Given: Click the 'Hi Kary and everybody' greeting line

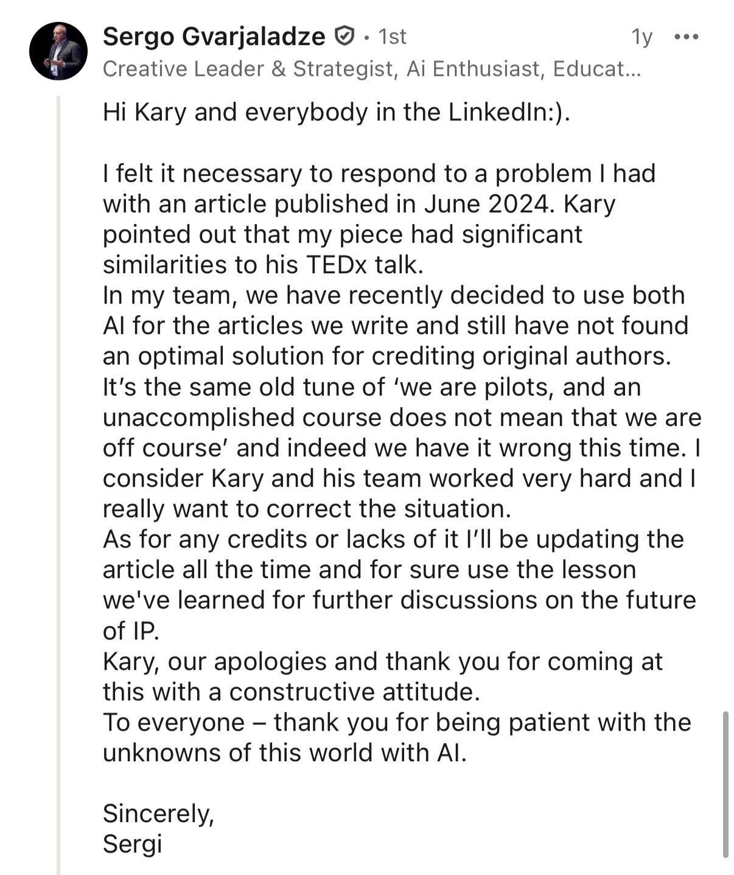Looking at the screenshot, I should pyautogui.click(x=337, y=113).
